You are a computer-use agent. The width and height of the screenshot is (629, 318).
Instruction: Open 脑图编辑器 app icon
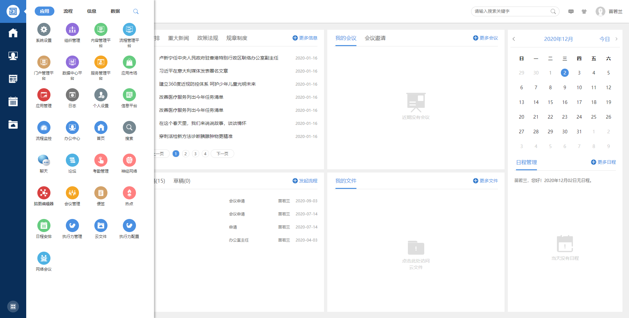tap(44, 193)
